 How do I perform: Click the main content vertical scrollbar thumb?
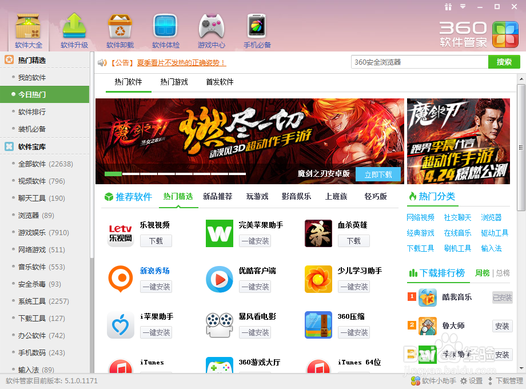click(x=521, y=148)
